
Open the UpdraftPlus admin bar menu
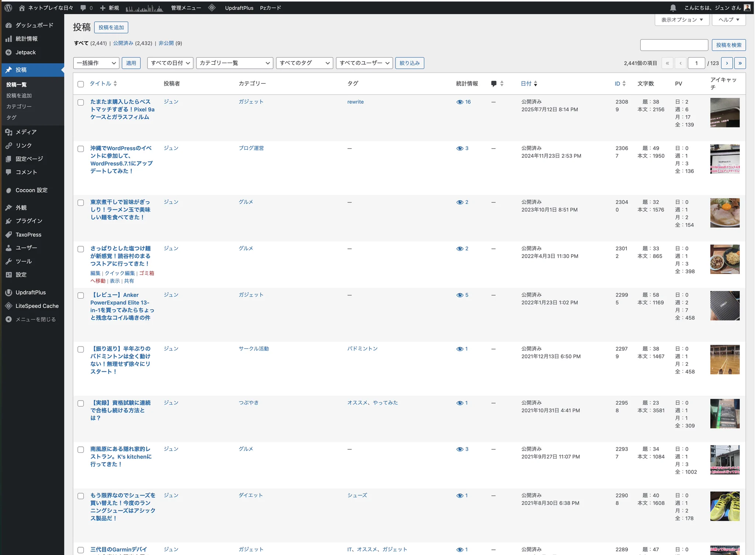239,8
